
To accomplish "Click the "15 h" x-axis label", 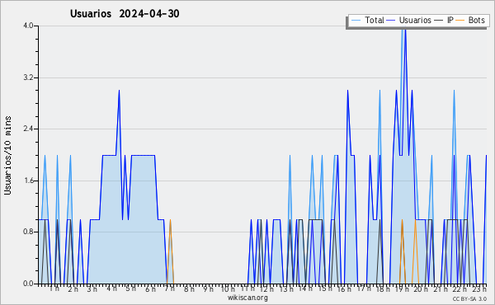I will point(325,289).
